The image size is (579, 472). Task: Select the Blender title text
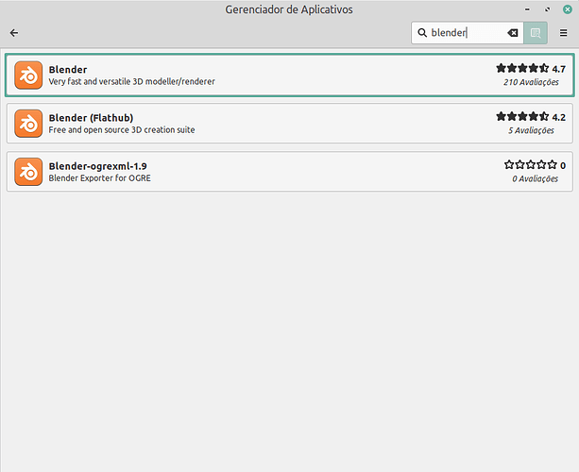click(68, 69)
